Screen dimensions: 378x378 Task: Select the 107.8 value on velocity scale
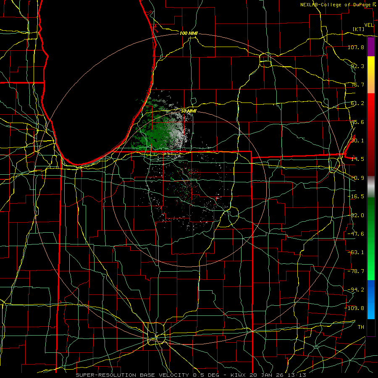356,47
